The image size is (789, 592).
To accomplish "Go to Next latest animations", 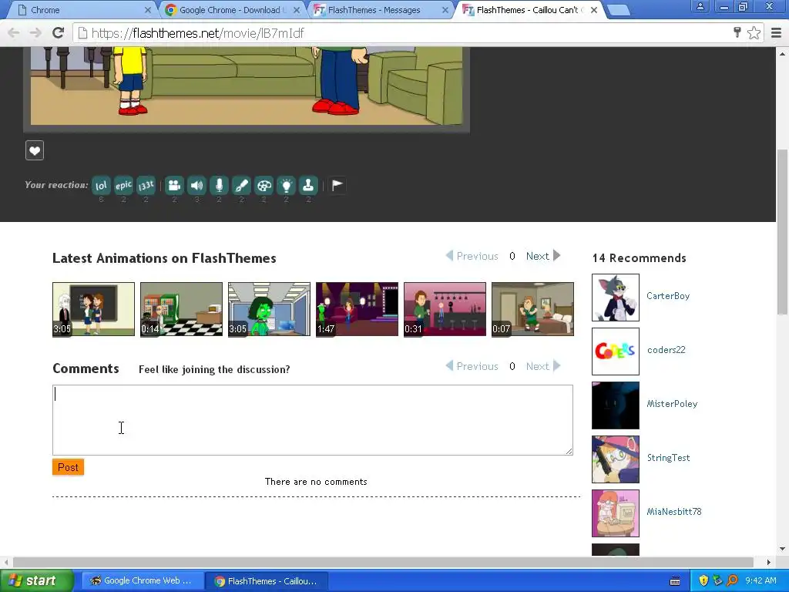I will [x=543, y=256].
